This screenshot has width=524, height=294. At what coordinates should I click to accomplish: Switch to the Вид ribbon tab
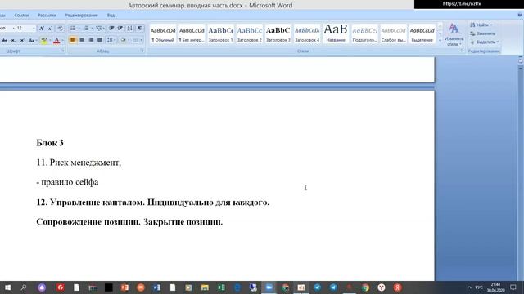tap(111, 16)
